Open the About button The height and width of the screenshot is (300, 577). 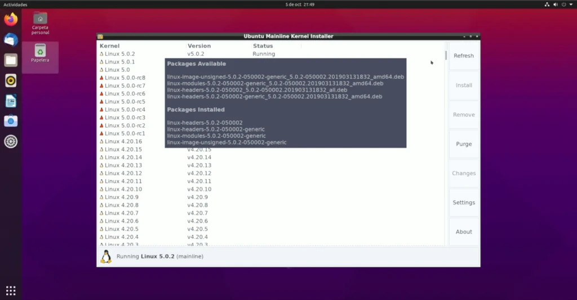[x=464, y=232]
